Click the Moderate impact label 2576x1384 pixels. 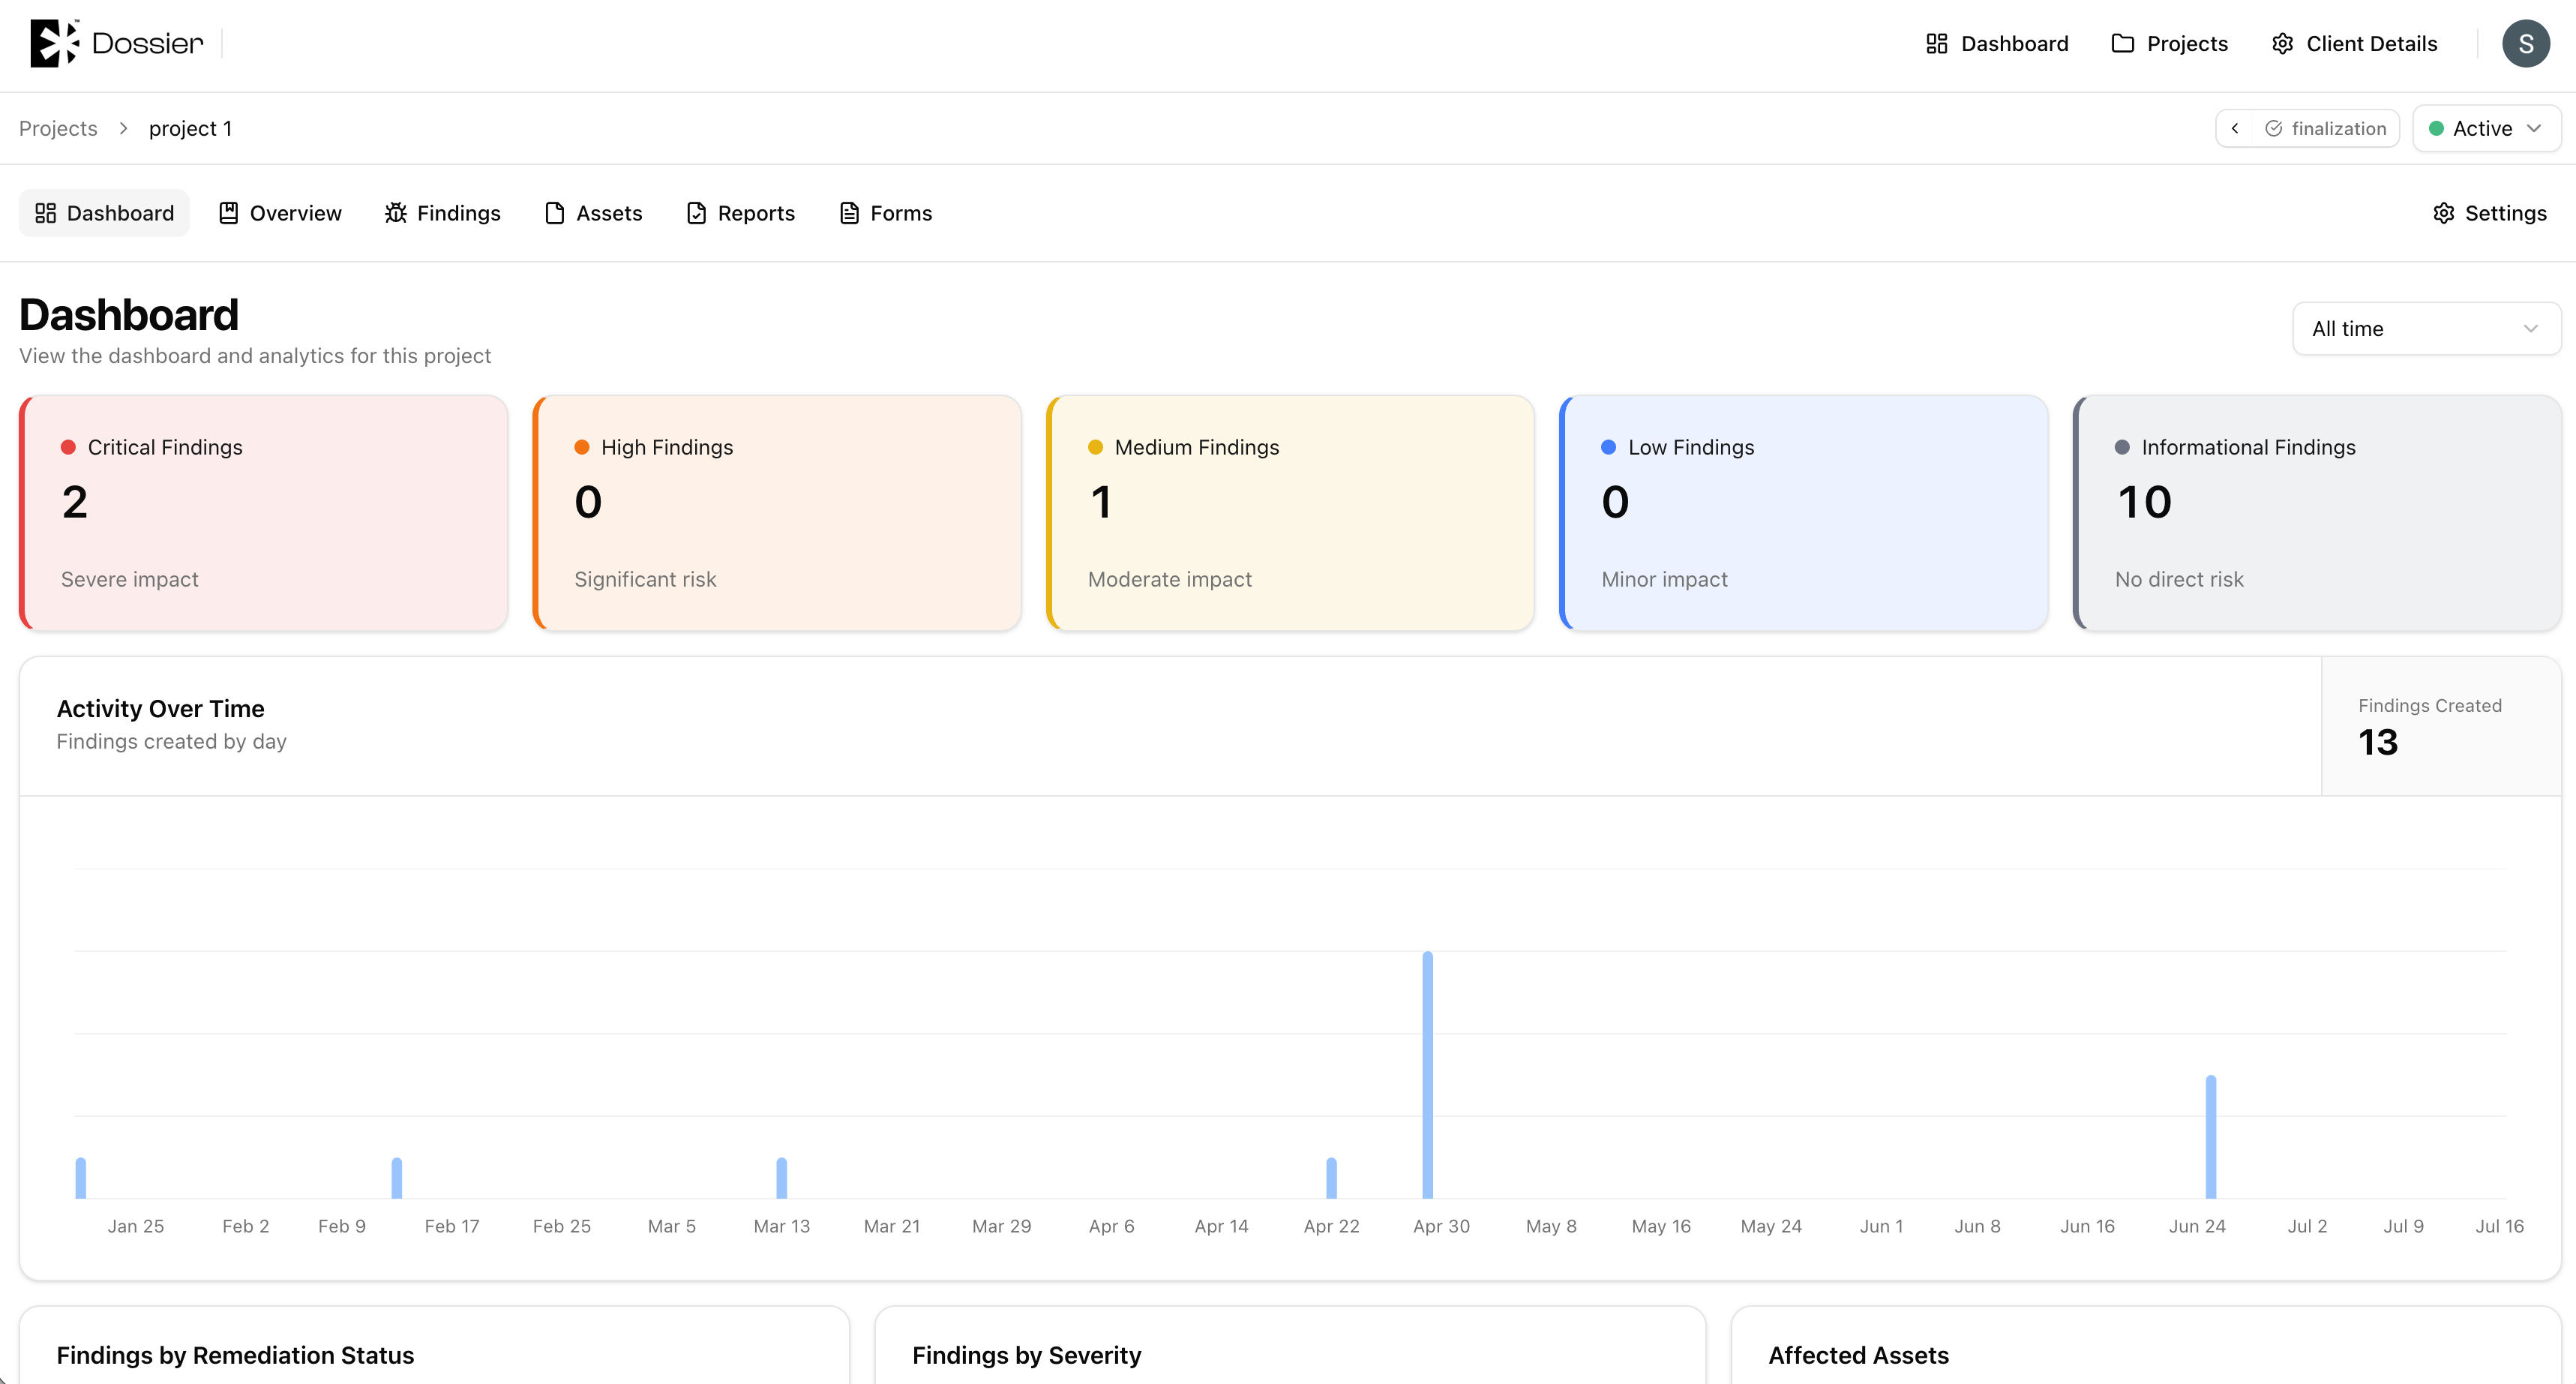pos(1169,579)
